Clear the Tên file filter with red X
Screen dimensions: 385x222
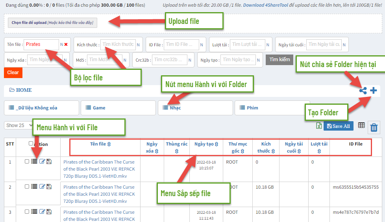[x=66, y=45]
